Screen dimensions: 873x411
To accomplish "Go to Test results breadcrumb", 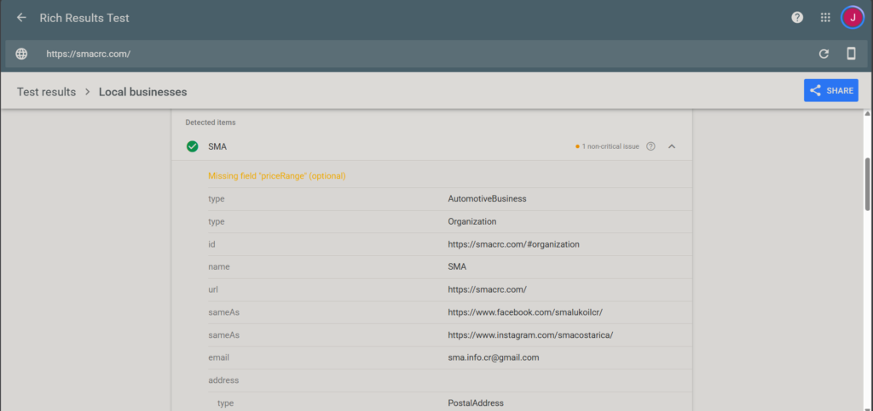I will [x=46, y=92].
